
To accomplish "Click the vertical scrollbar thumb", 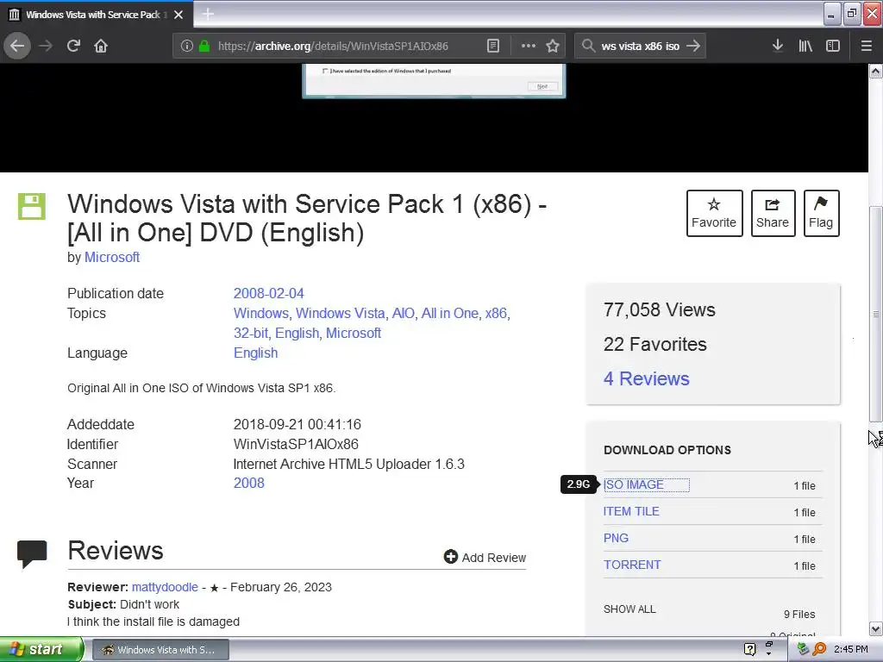I will point(876,314).
